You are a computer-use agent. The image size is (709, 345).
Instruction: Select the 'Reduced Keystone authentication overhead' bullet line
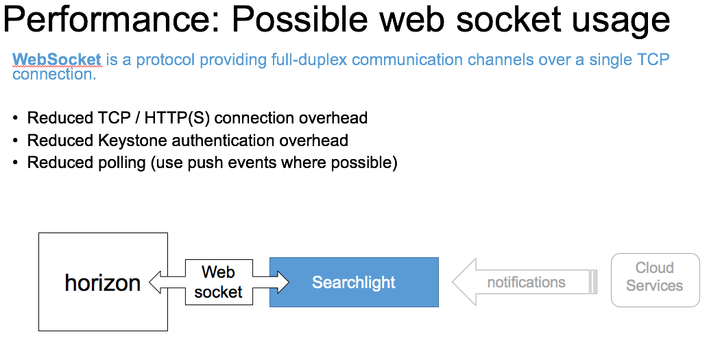coord(187,141)
